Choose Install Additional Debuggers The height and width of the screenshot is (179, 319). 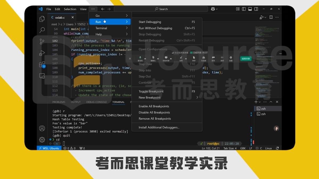point(167,127)
